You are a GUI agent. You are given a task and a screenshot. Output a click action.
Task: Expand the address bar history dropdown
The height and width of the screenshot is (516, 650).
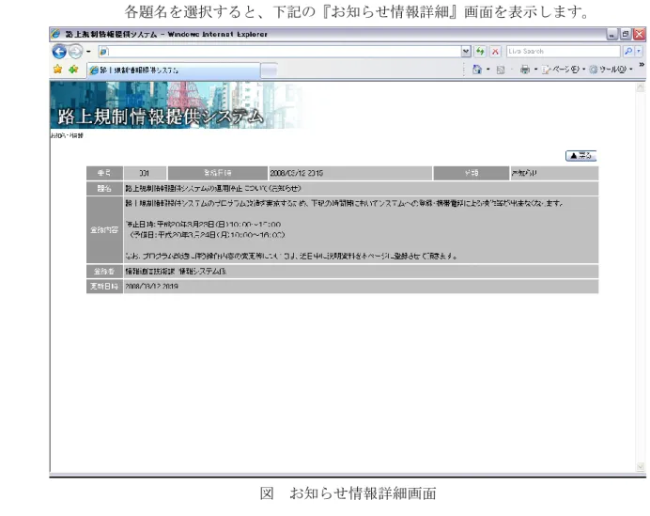pos(466,52)
